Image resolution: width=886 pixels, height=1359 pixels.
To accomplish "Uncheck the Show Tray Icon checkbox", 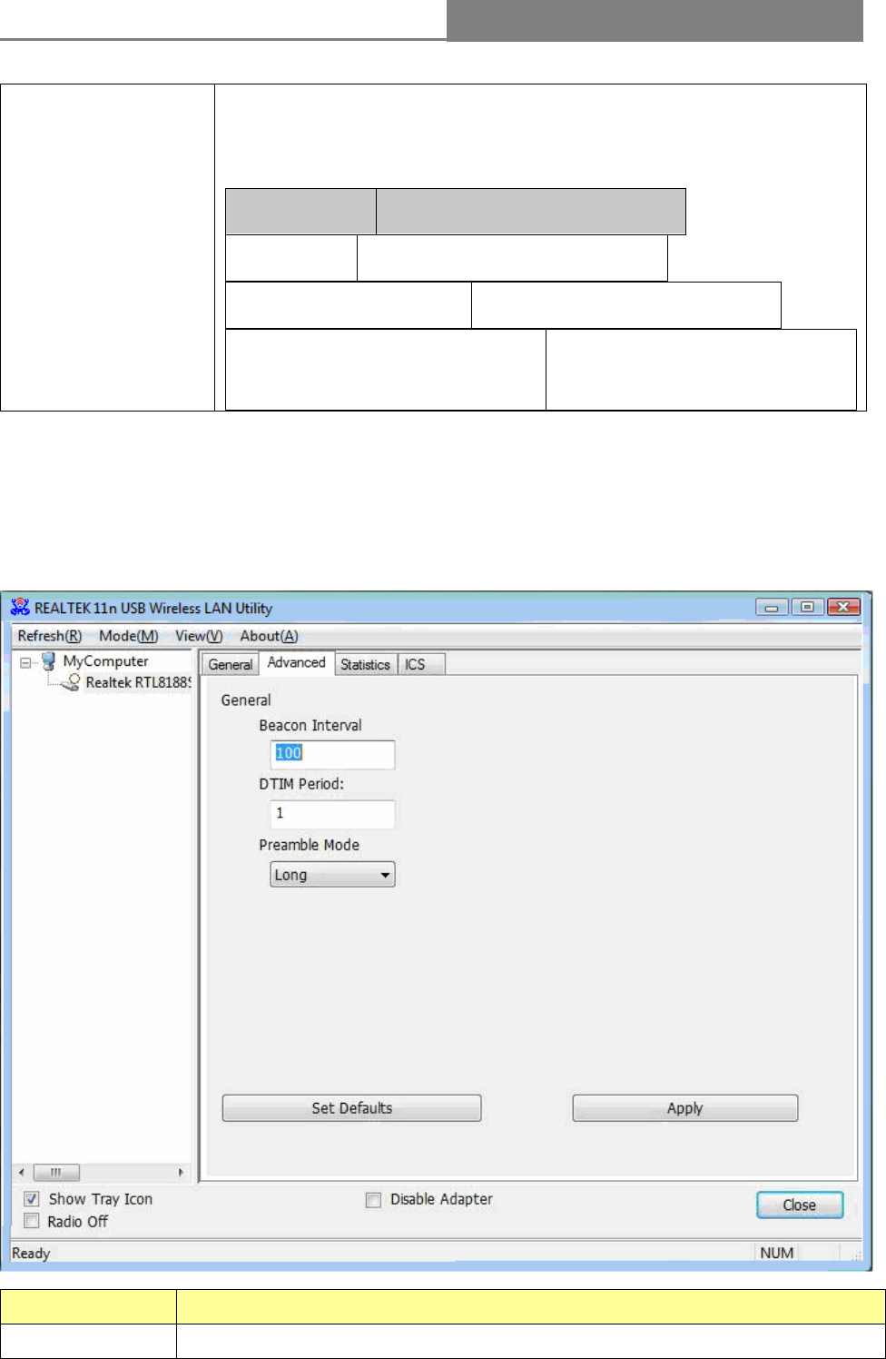I will pyautogui.click(x=32, y=1199).
